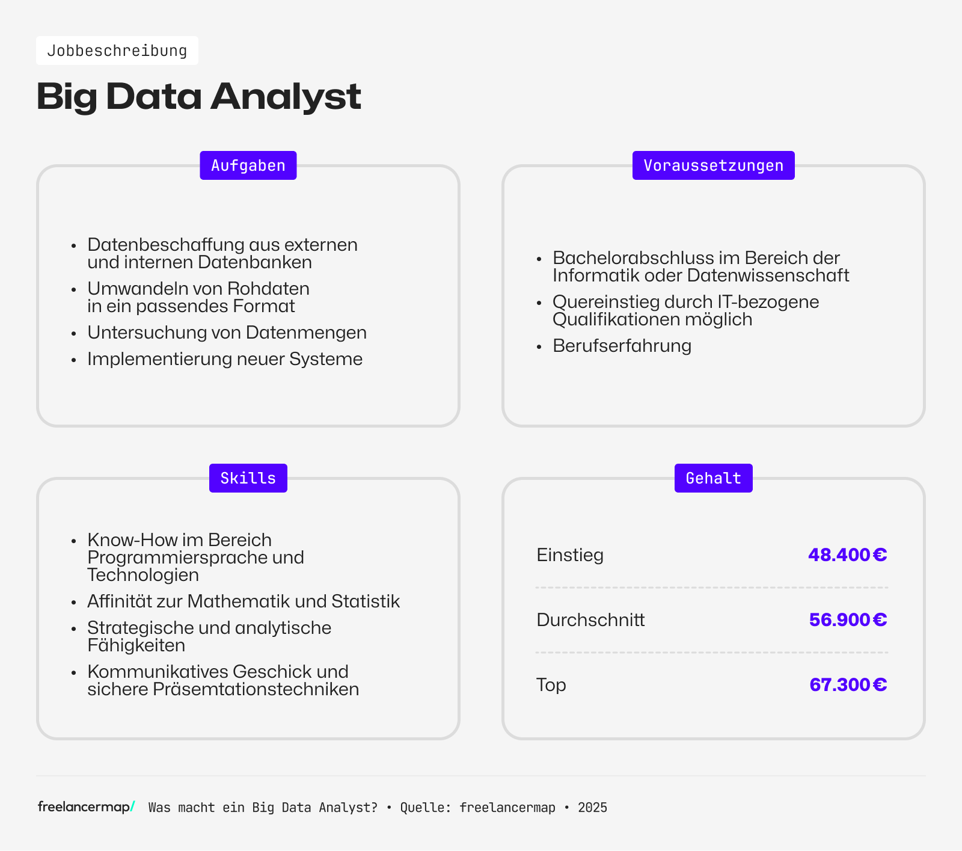Click the freelancermap logo in the footer
Viewport: 962px width, 851px height.
(86, 807)
